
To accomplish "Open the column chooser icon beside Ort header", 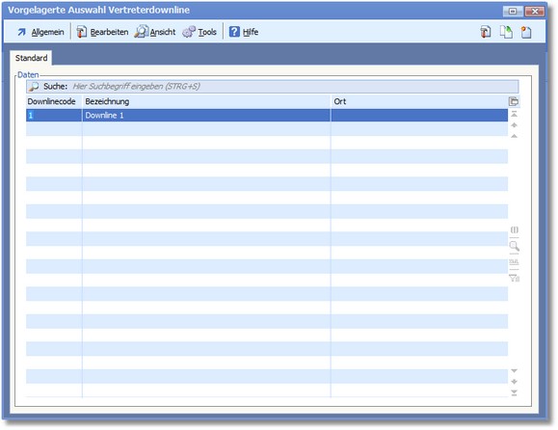I will pyautogui.click(x=514, y=101).
